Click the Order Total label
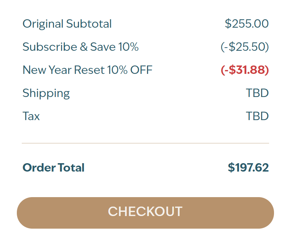294x243 pixels. click(53, 167)
